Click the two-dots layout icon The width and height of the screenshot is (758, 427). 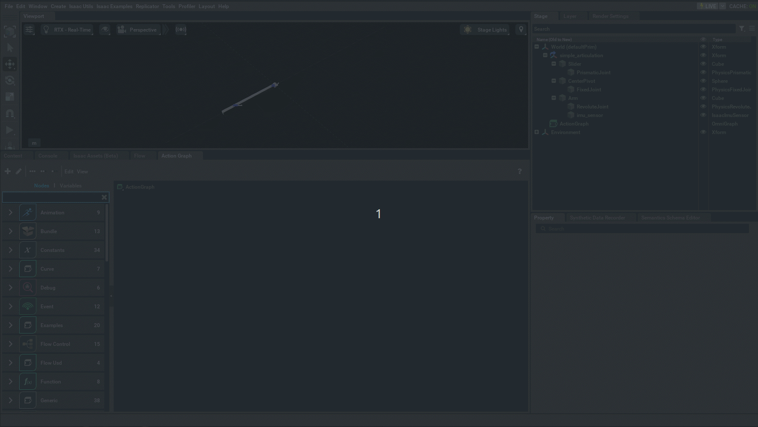43,171
